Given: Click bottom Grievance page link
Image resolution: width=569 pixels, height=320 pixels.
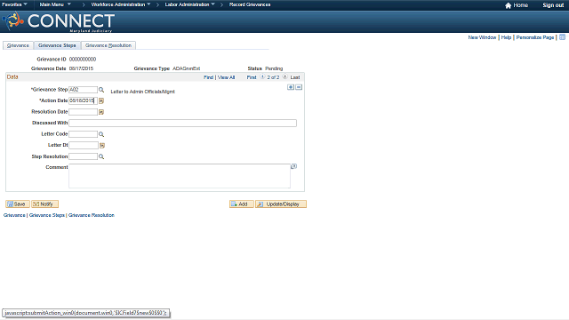Looking at the screenshot, I should 14,215.
